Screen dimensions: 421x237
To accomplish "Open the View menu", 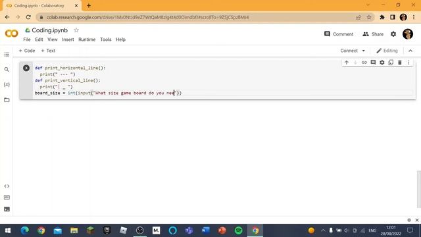I will 53,39.
